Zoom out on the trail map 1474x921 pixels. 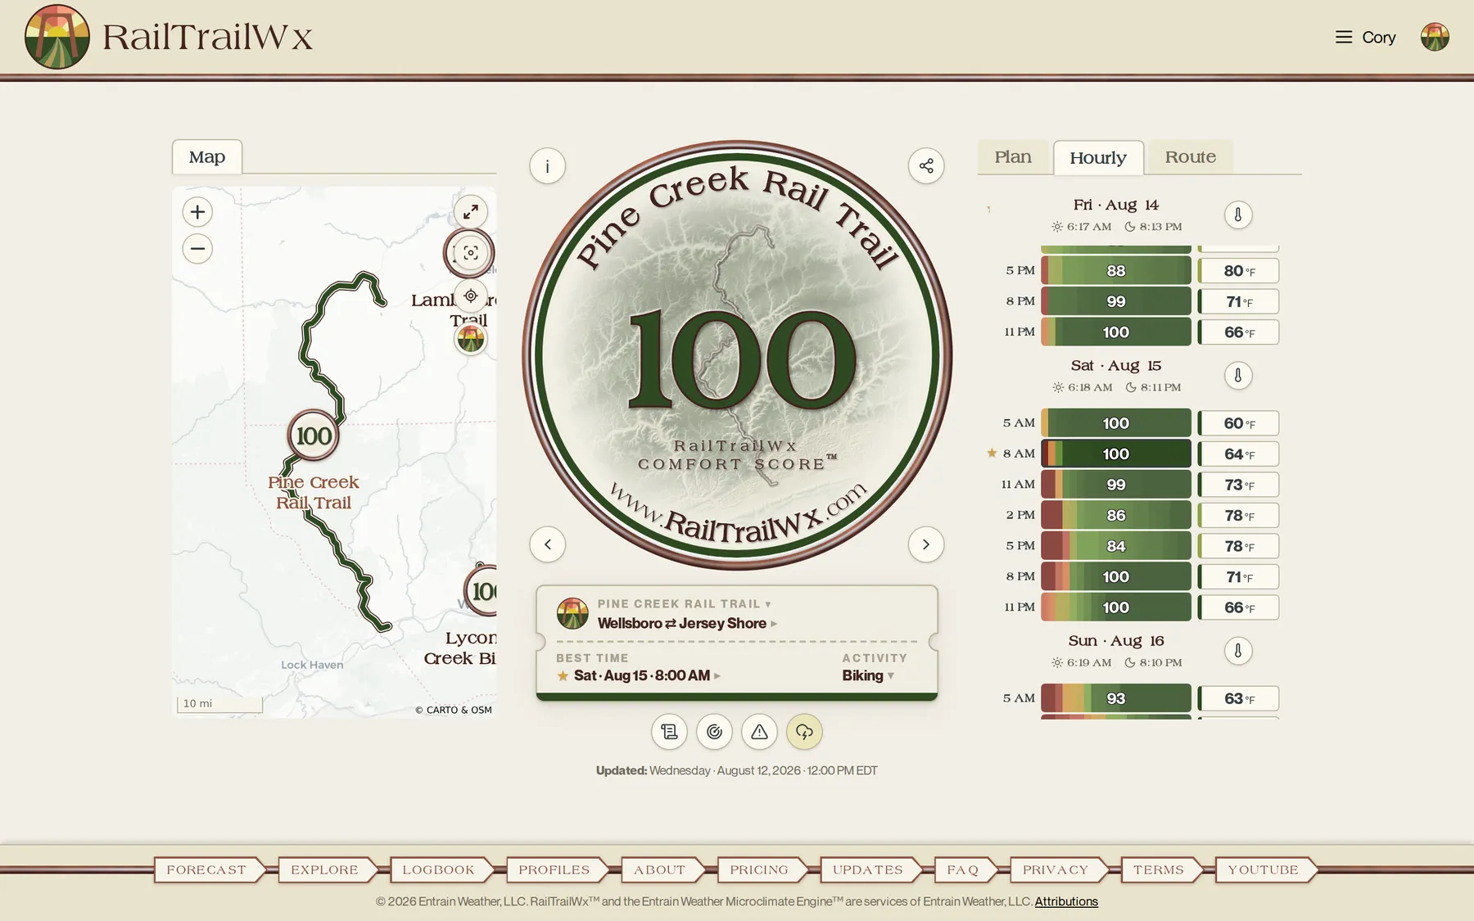(197, 249)
